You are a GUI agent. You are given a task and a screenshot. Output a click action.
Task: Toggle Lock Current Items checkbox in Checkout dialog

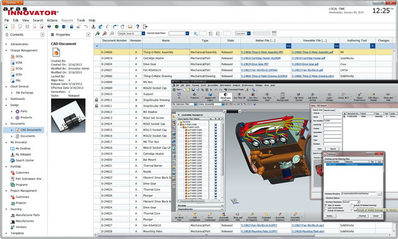326,208
